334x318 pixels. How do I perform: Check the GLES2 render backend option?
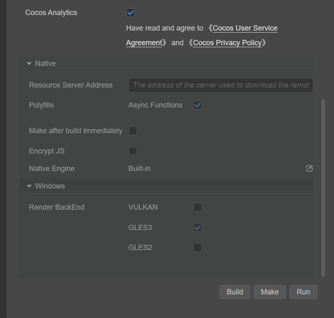pyautogui.click(x=198, y=248)
